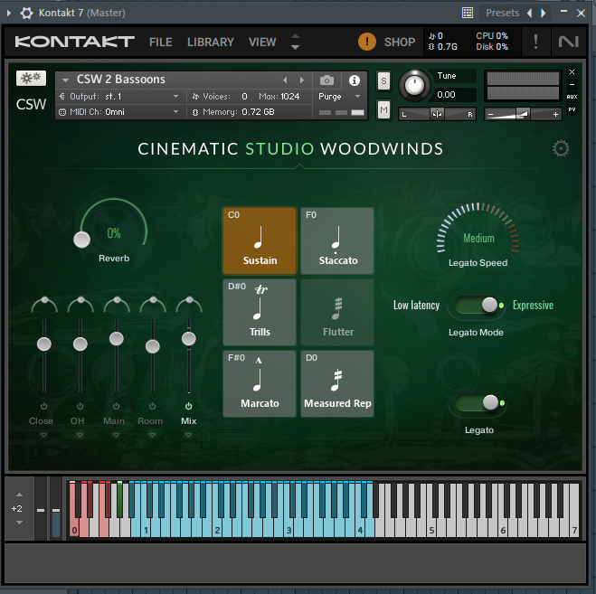Disable the Mix mic power button

188,406
